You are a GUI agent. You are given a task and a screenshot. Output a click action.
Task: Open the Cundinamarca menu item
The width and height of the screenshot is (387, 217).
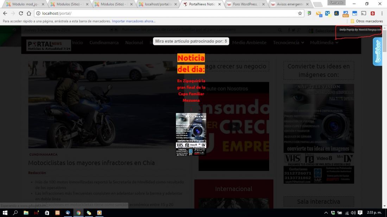point(104,42)
